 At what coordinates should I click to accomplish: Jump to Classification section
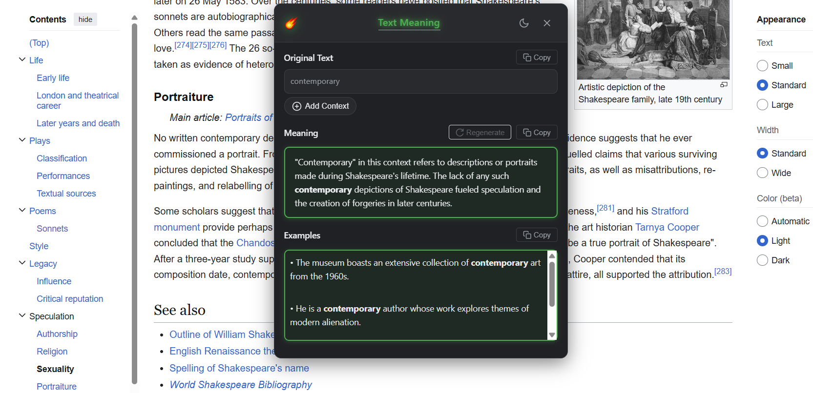[62, 158]
